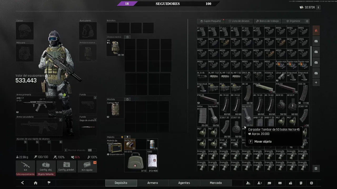Switch to the Armero tab

point(153,183)
